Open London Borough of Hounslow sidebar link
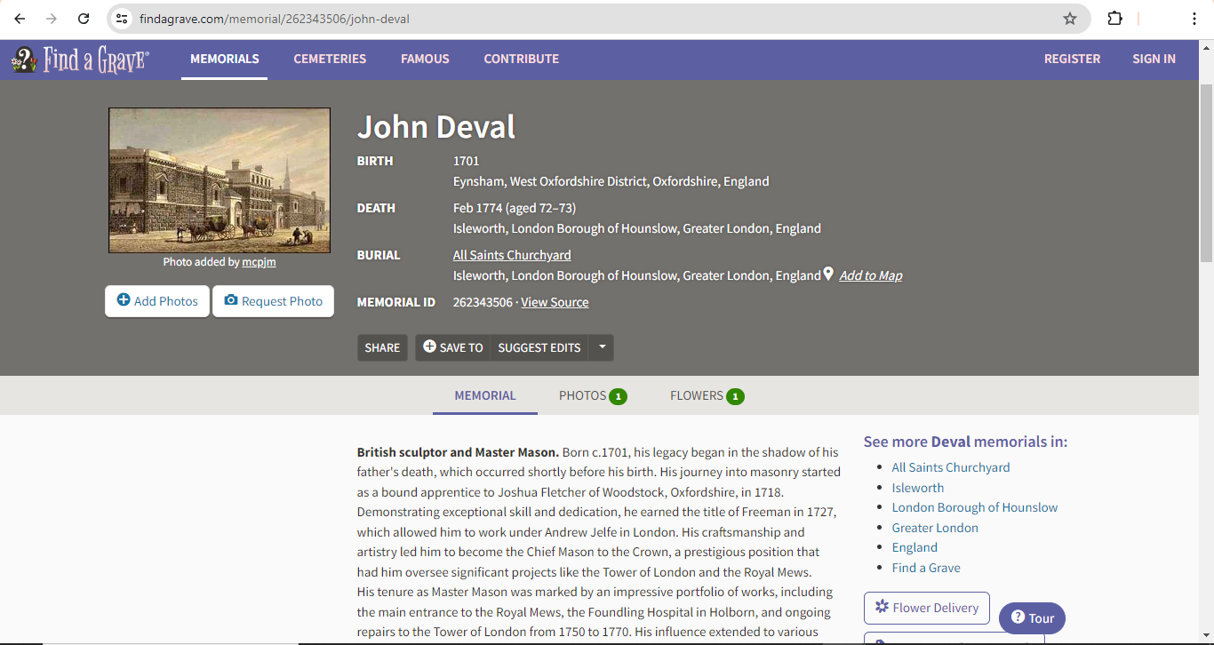 click(975, 507)
